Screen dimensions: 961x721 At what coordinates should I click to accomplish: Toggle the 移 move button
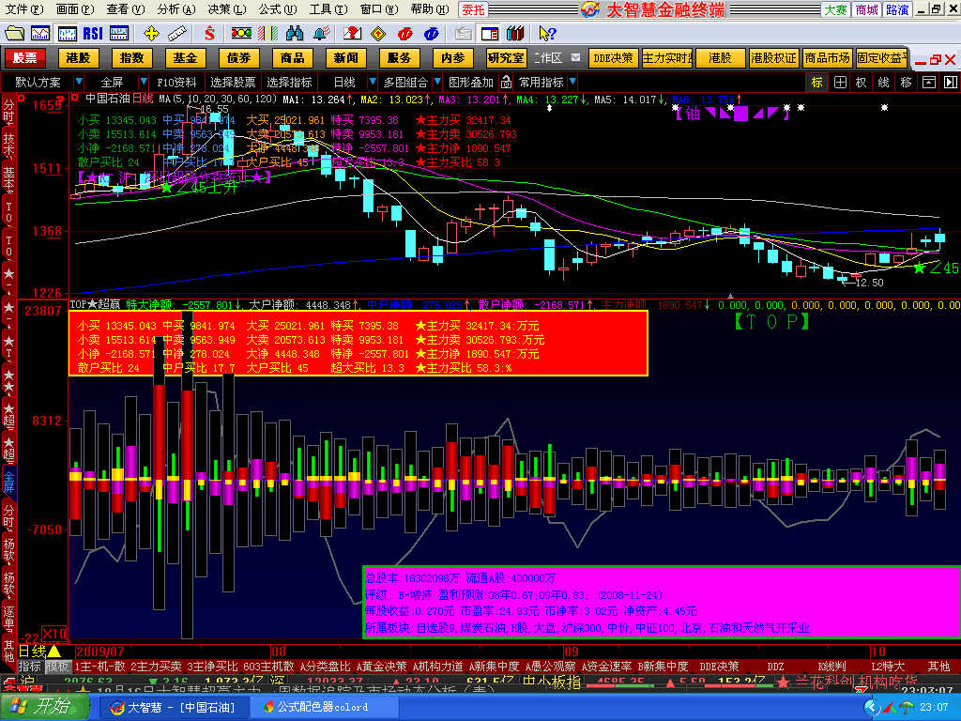906,83
